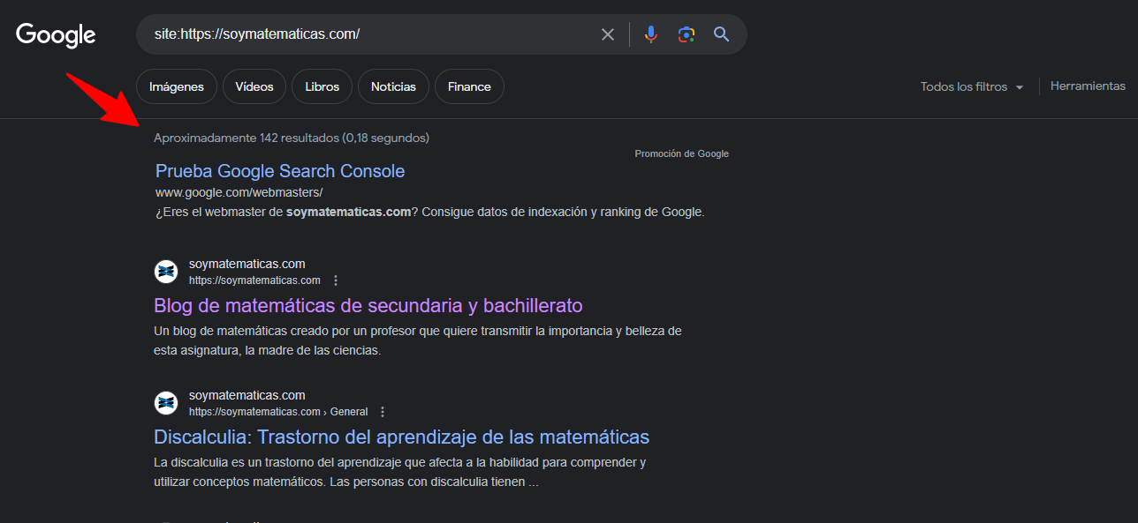This screenshot has width=1138, height=523.
Task: Open soymatematicas.com favicon of the Discalculia result
Action: (x=166, y=403)
